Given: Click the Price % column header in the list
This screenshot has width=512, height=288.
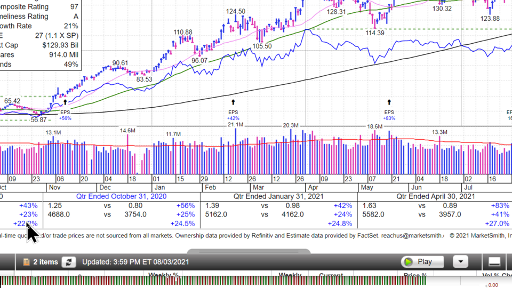Looking at the screenshot, I should click(415, 276).
